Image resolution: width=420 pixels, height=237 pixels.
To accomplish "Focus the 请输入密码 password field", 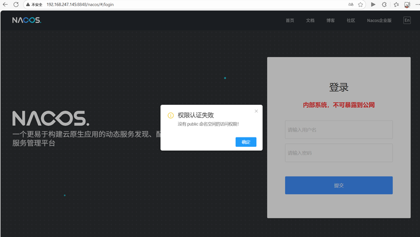I will pos(339,153).
